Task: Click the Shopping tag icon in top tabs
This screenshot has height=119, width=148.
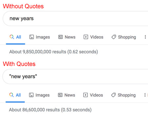Action: click(x=114, y=37)
